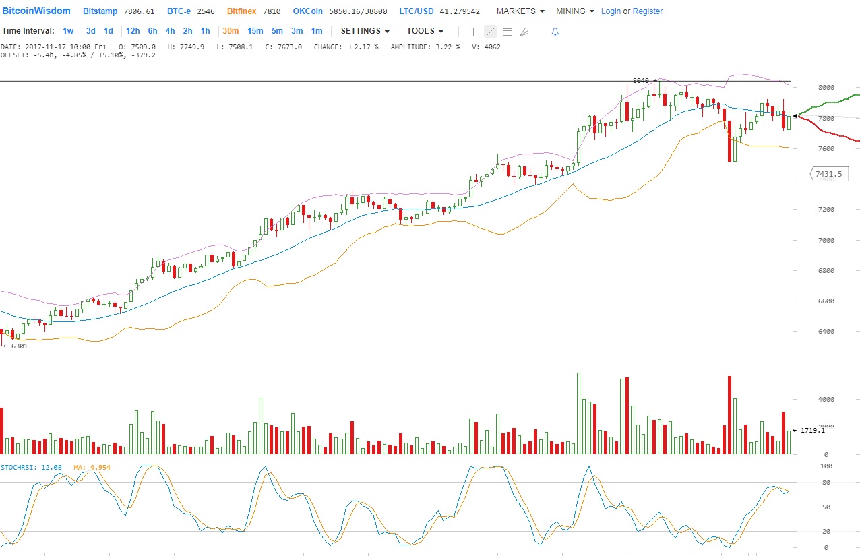Image resolution: width=860 pixels, height=556 pixels.
Task: Open the Bitfinex market ticker
Action: click(x=241, y=11)
